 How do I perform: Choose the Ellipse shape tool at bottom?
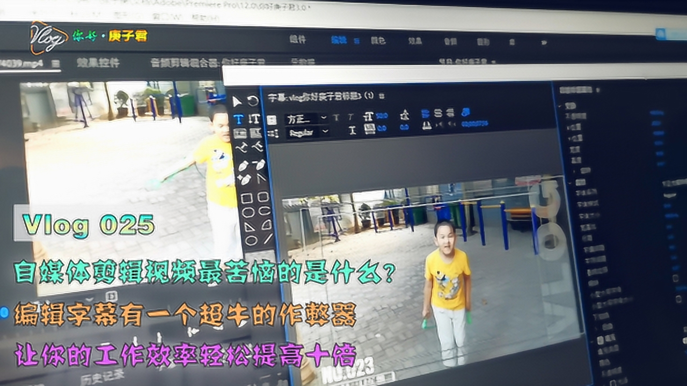coord(251,241)
